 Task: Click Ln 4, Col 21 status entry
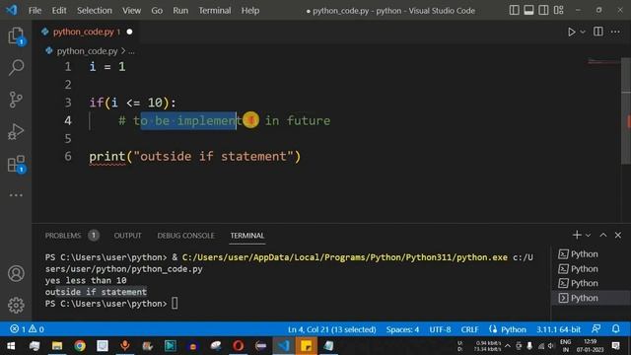(x=331, y=329)
